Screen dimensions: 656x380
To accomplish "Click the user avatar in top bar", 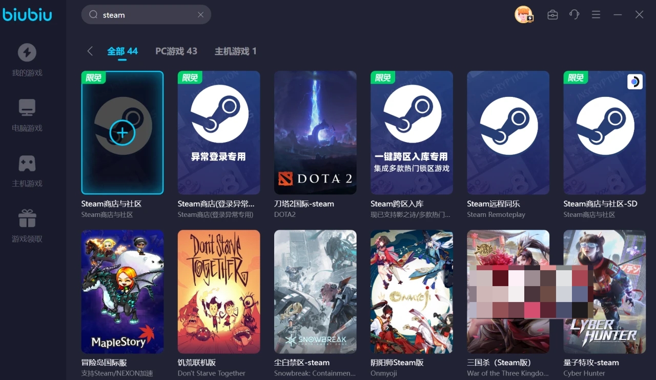I will click(524, 14).
